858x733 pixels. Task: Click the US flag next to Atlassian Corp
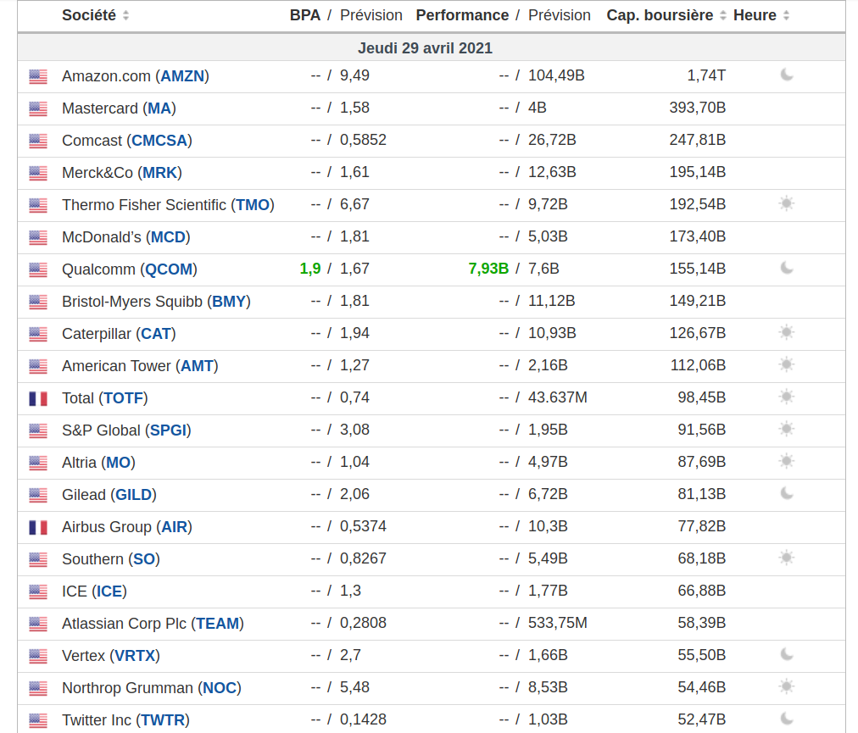click(38, 625)
